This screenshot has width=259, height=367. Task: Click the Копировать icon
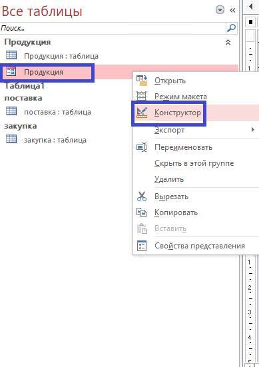142,212
